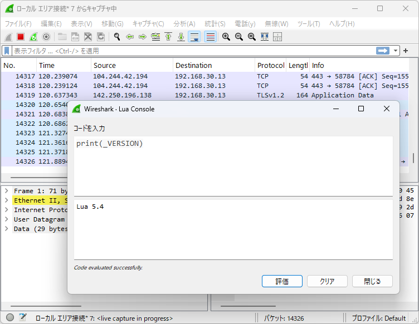Expand the Internet Protocol tree item
This screenshot has width=419, height=324.
pos(7,210)
